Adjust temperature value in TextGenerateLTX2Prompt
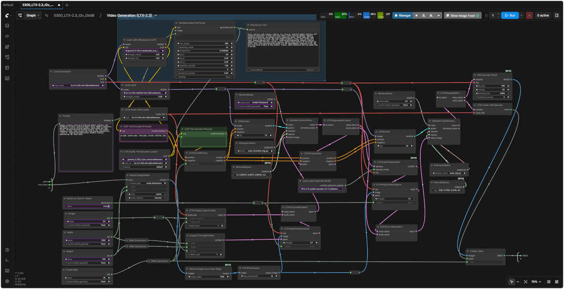This screenshot has height=289, width=564. click(204, 51)
